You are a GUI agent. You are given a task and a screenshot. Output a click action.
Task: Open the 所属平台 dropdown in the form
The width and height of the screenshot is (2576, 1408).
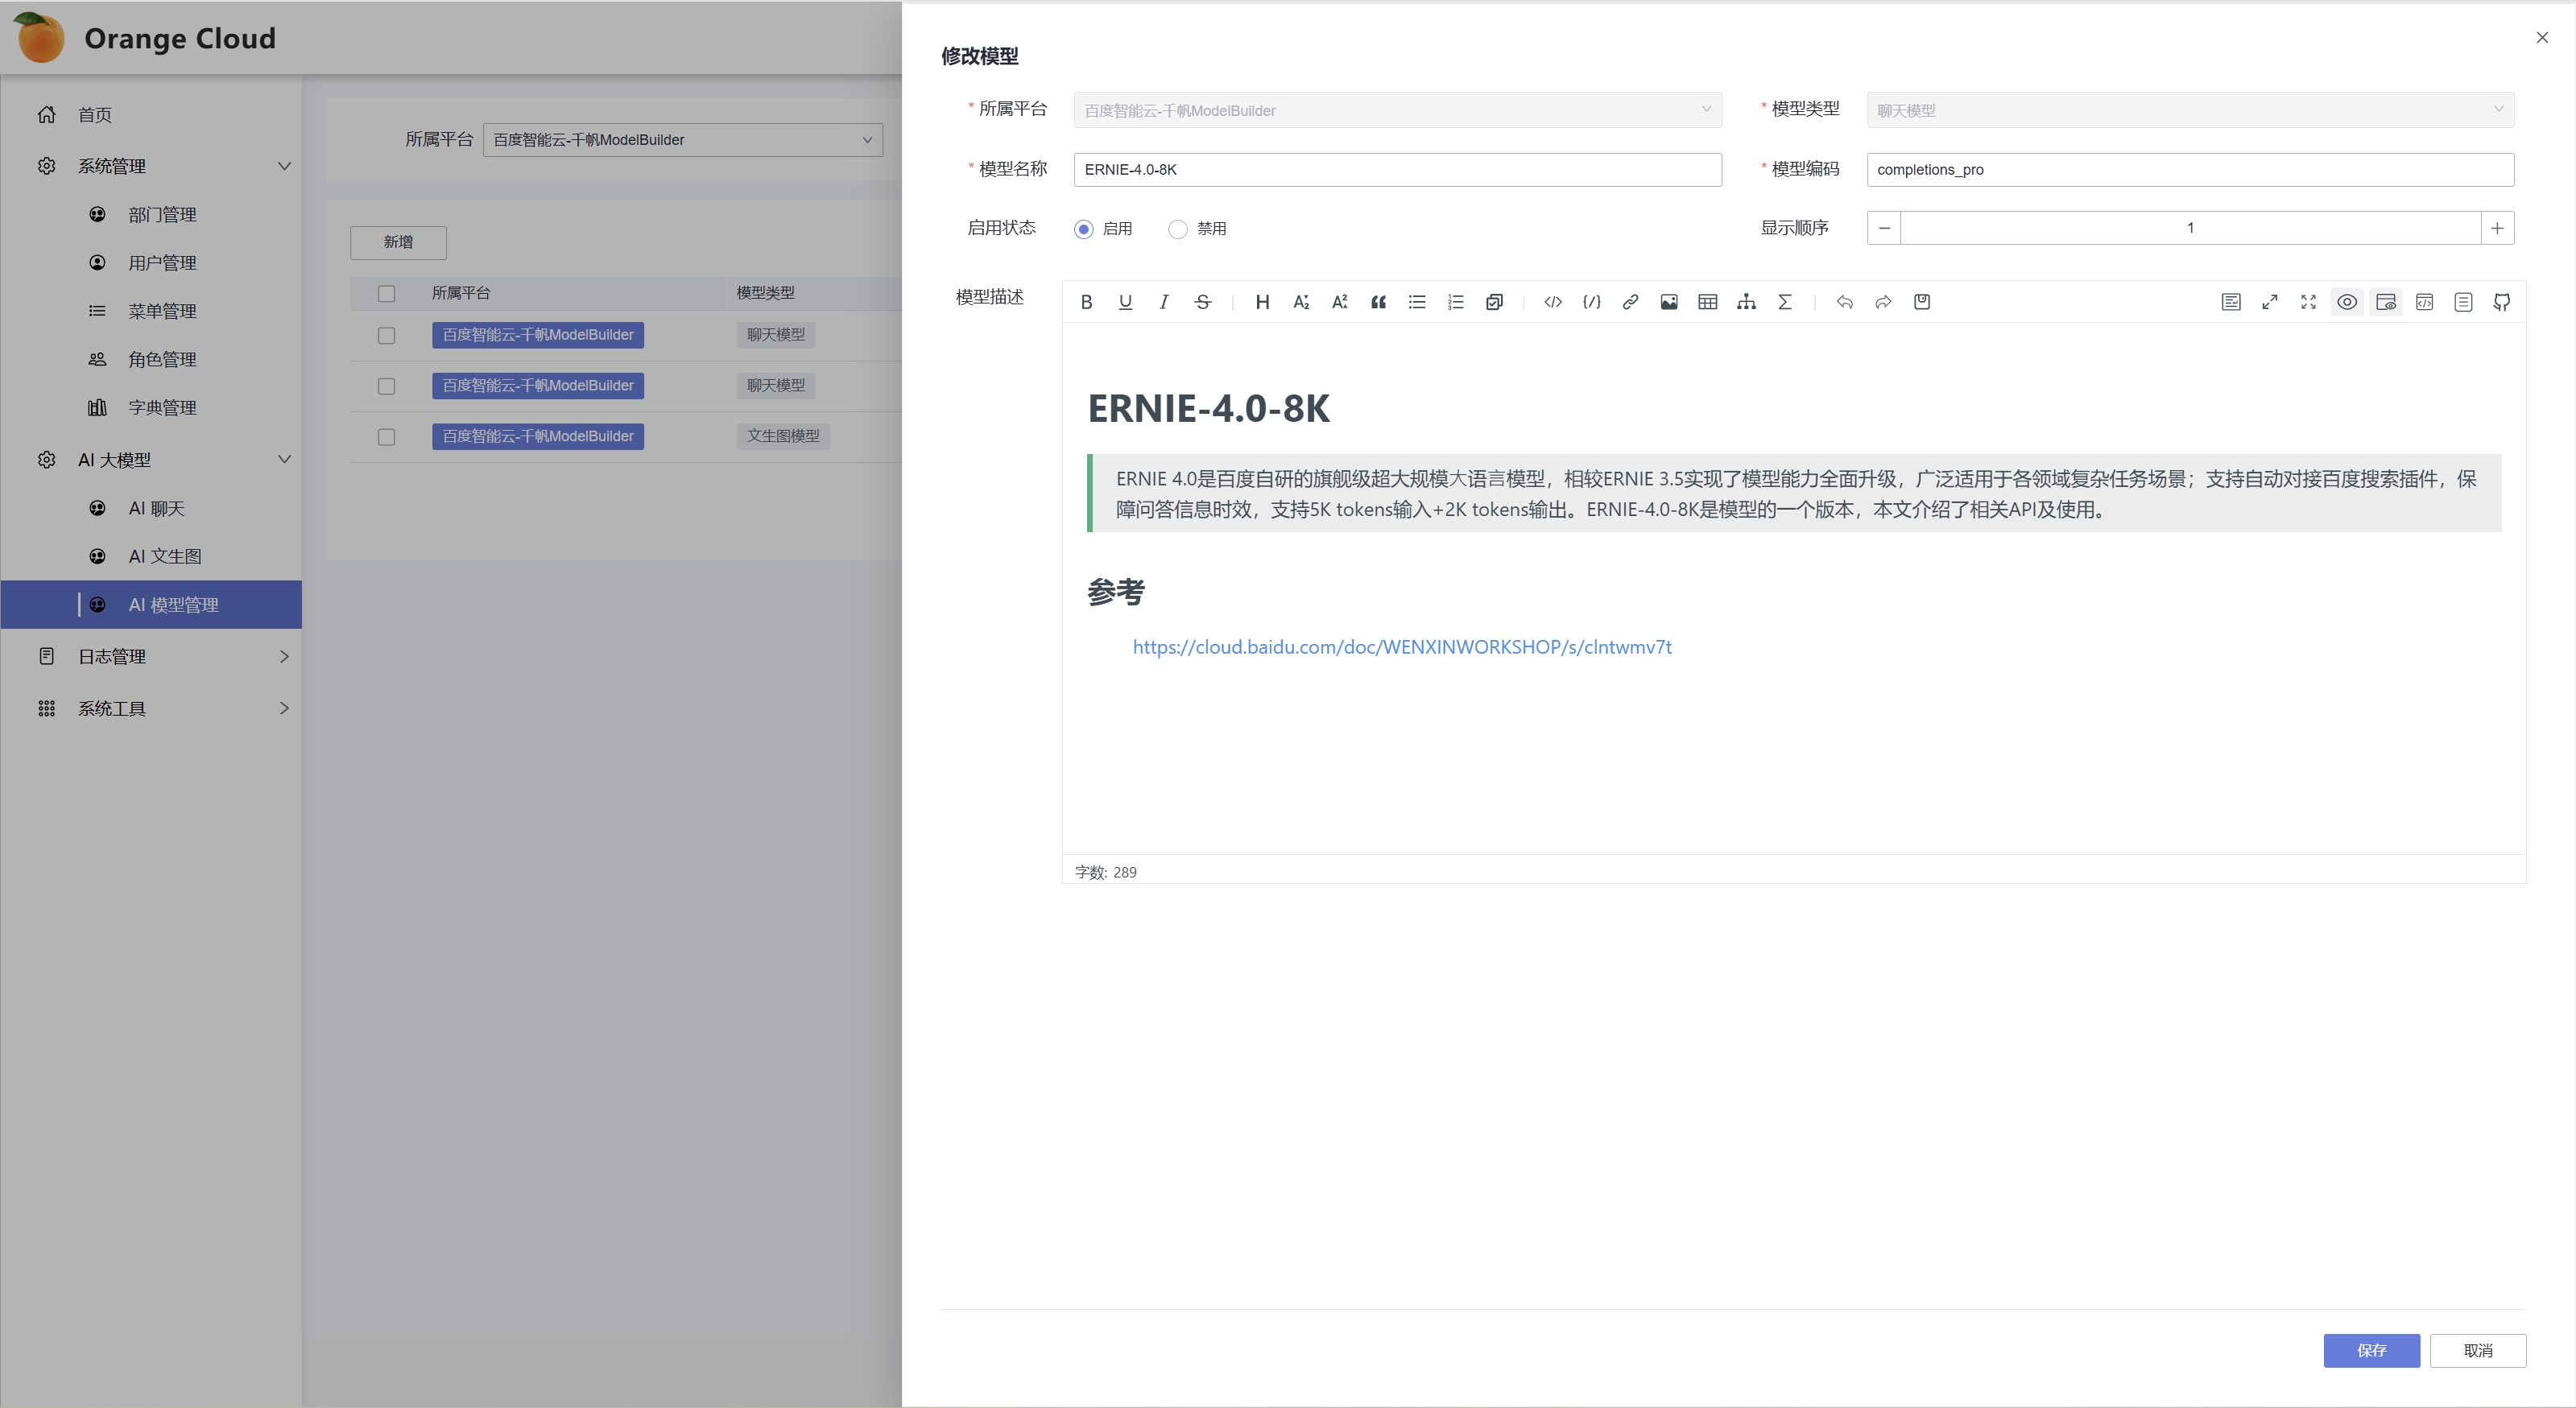[x=1398, y=110]
